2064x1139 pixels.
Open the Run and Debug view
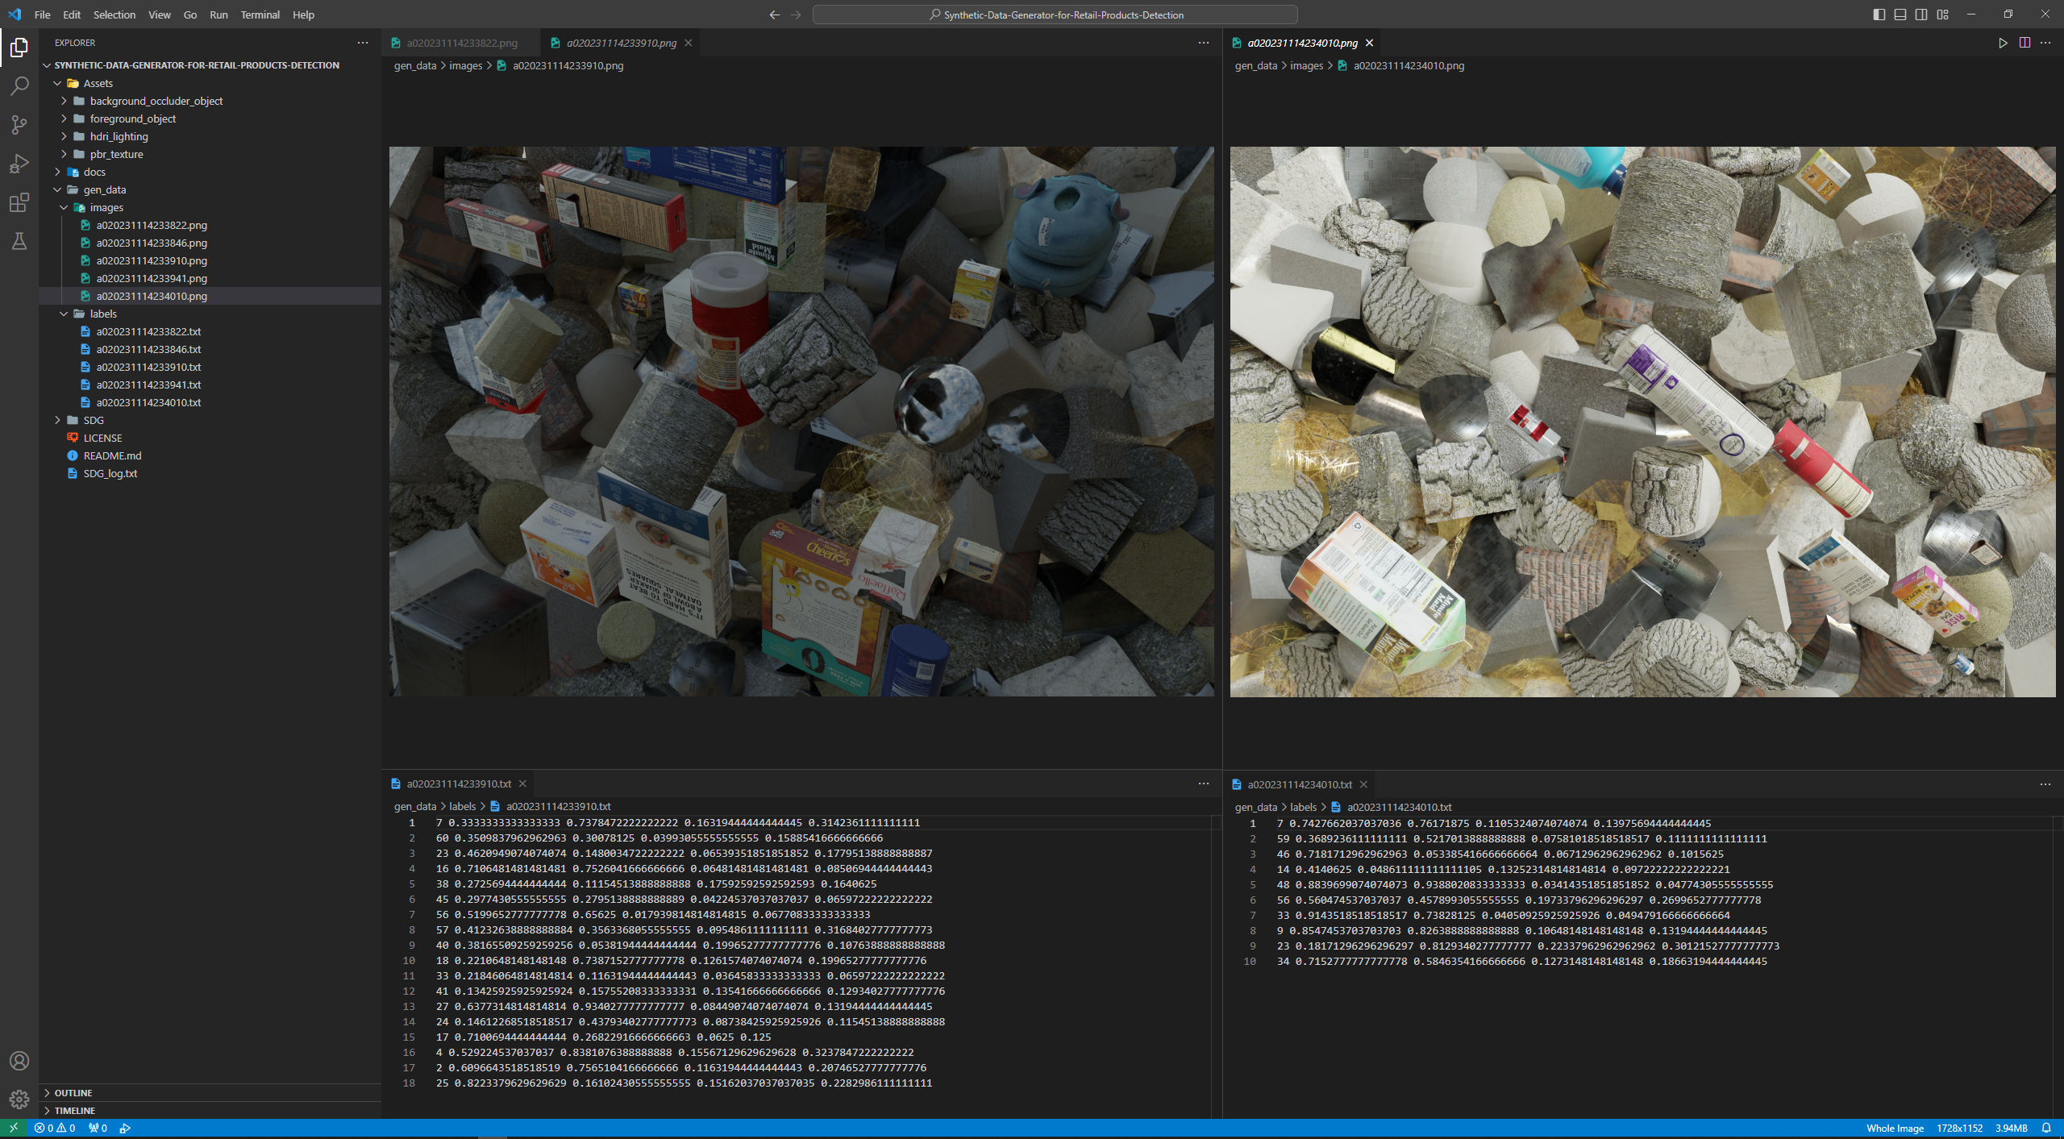tap(19, 164)
